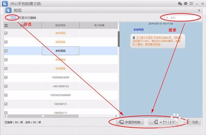The height and width of the screenshot is (135, 206).
Task: Toggle the select-all checkbox in the table header
Action: (6, 25)
